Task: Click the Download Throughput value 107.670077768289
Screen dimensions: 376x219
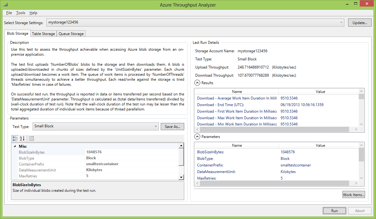Action: pos(253,75)
